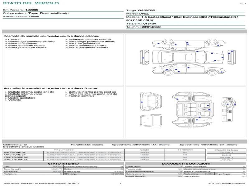
Task: Click the STATO INTERNO section header
Action: (63, 164)
